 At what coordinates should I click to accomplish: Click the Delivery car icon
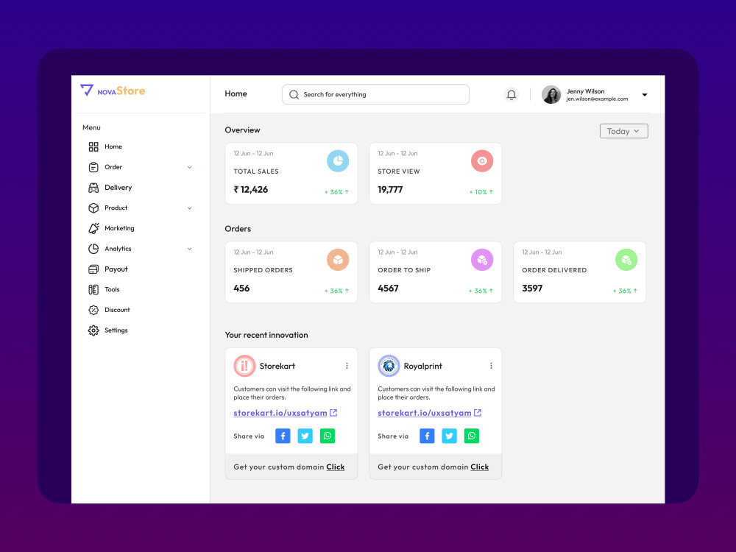pyautogui.click(x=93, y=188)
